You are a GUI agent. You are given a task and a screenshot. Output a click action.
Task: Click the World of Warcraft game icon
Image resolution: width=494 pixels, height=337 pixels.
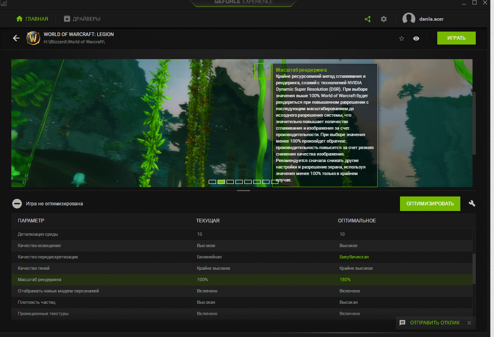pos(33,38)
